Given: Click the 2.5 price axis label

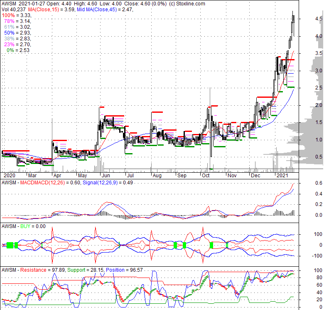Looking at the screenshot, I should tap(319, 88).
